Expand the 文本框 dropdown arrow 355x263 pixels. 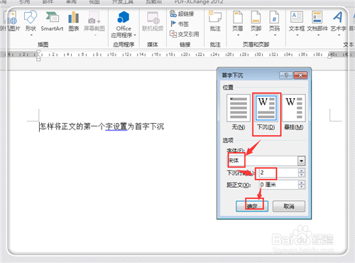(297, 35)
